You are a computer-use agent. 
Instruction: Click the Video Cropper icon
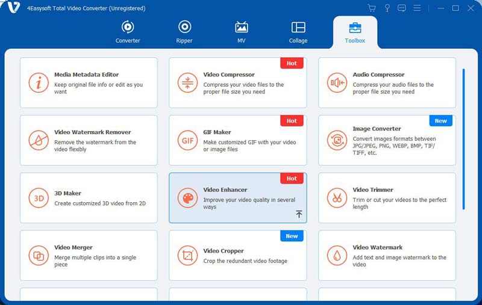pos(187,256)
